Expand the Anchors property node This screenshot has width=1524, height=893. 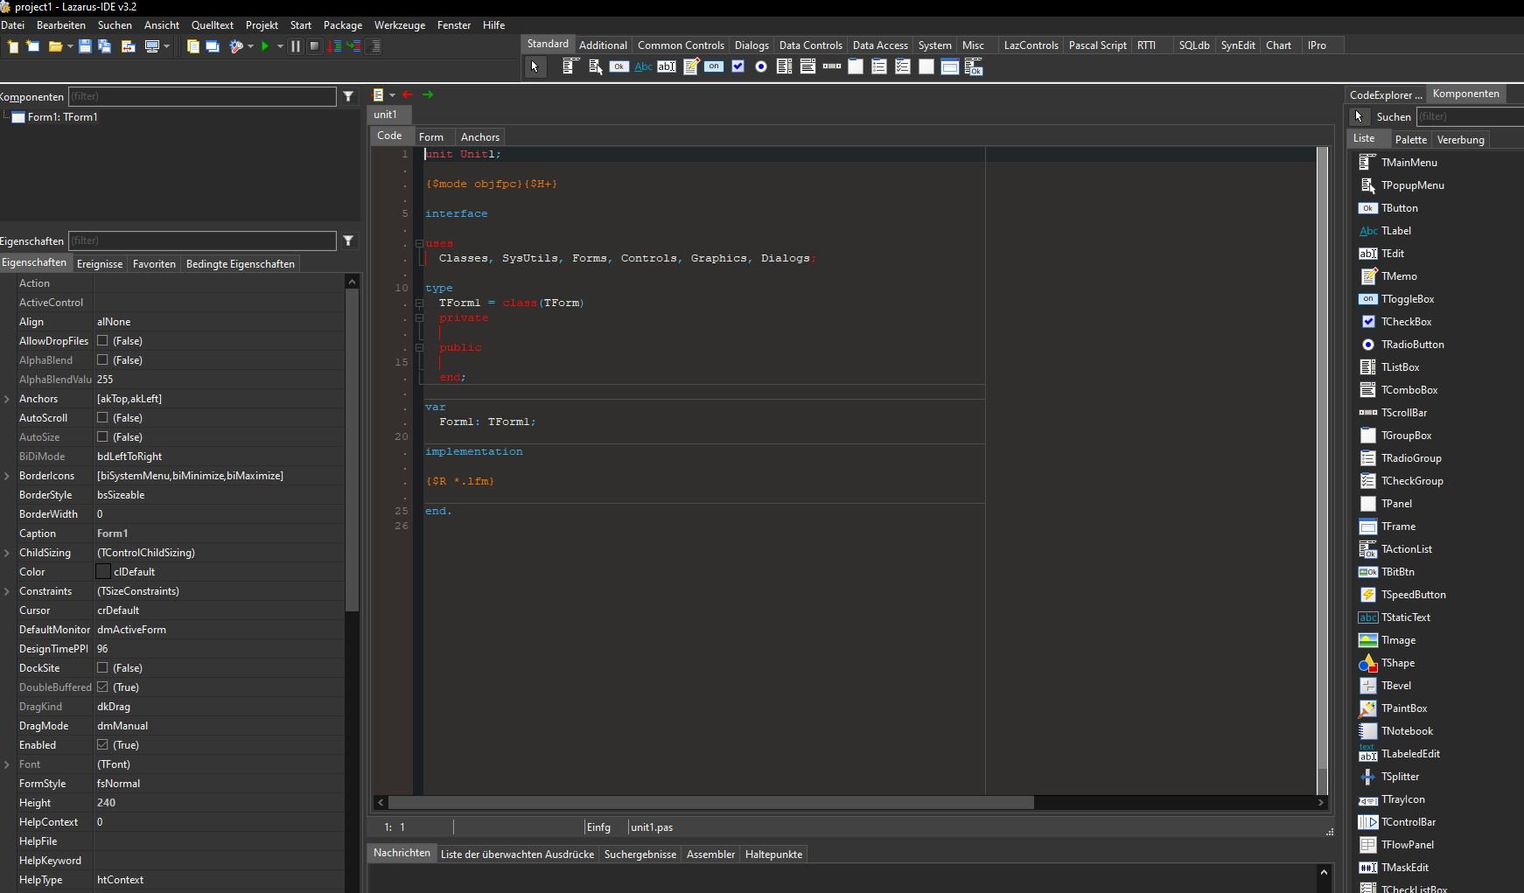pos(7,399)
